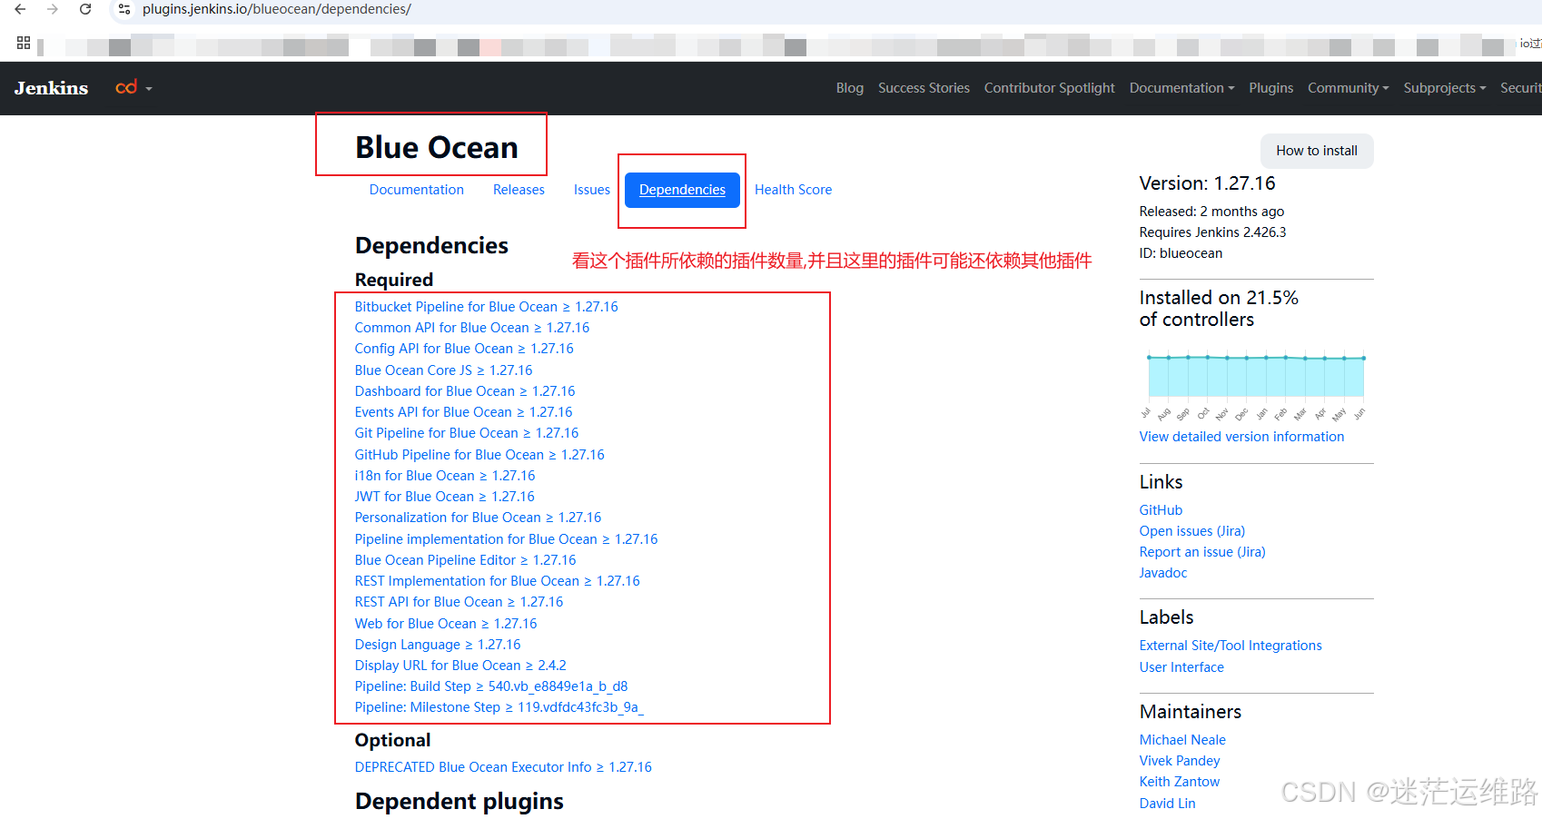Viewport: 1542px width, 819px height.
Task: Click the Jenkins logo
Action: click(51, 88)
